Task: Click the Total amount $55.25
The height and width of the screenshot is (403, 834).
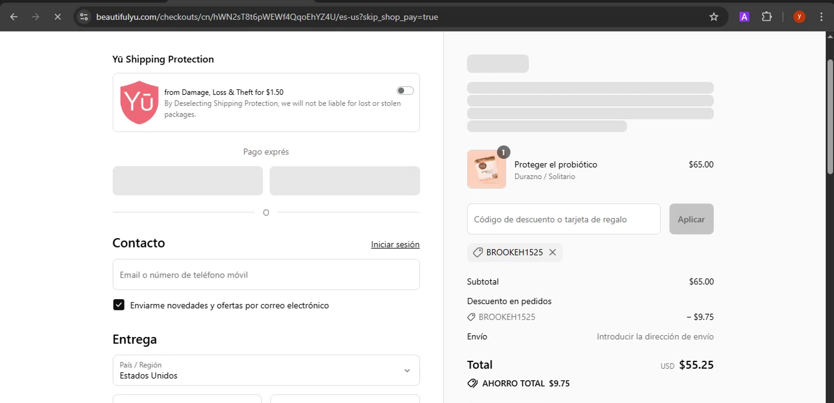Action: tap(696, 365)
